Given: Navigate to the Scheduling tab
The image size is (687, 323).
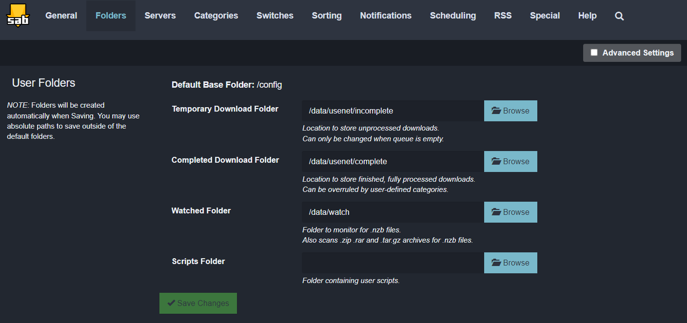Looking at the screenshot, I should coord(452,16).
